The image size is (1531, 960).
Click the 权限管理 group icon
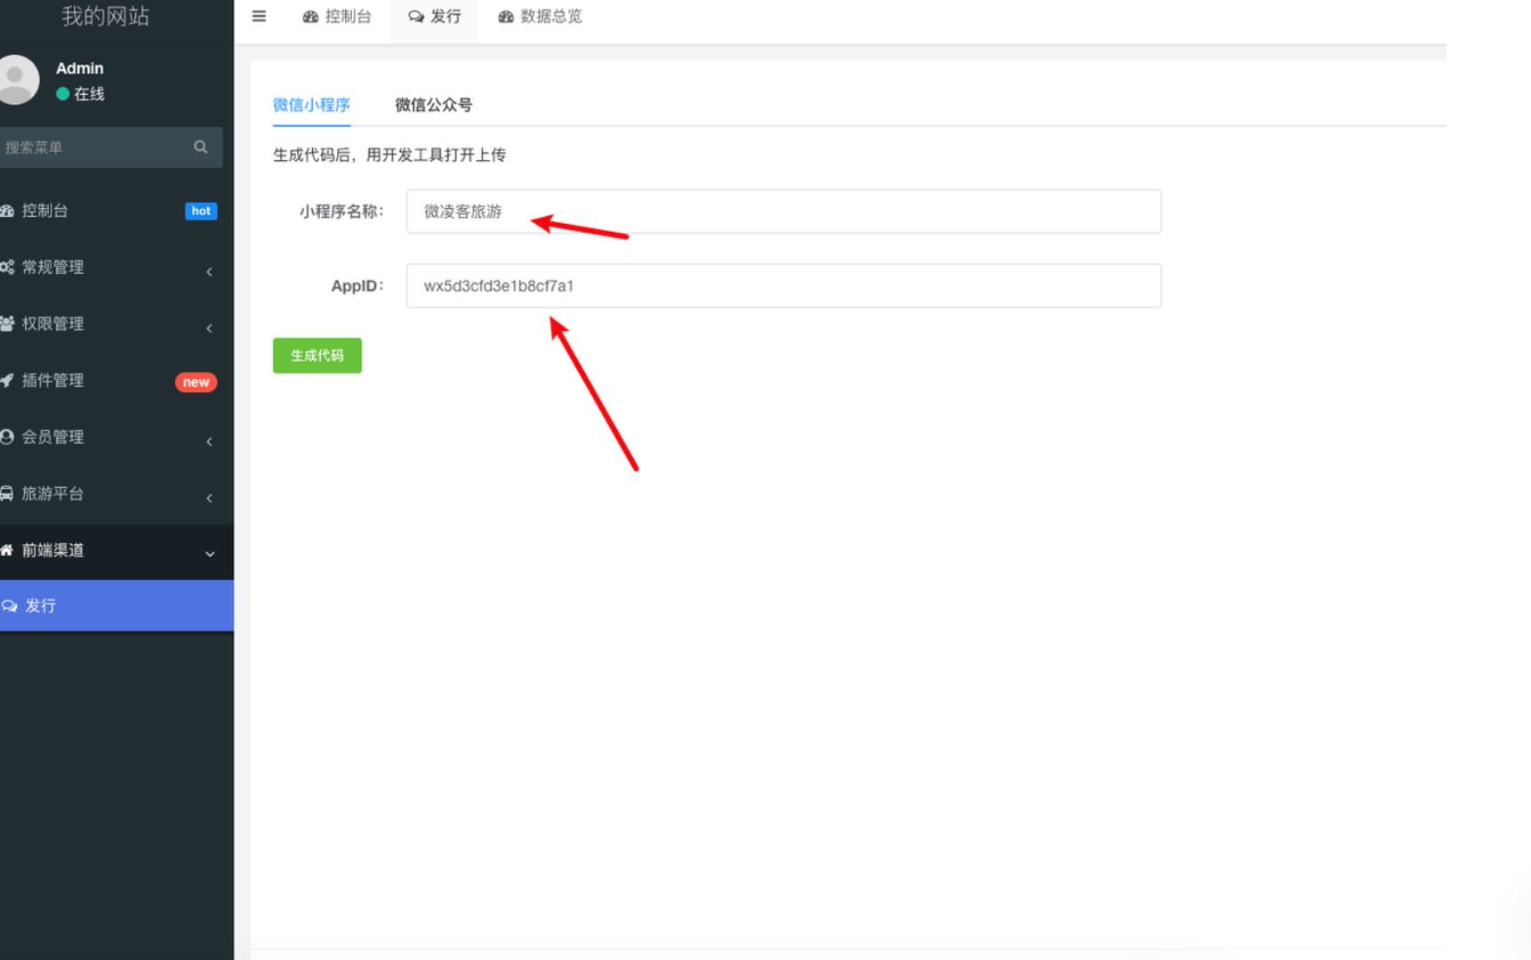[7, 324]
